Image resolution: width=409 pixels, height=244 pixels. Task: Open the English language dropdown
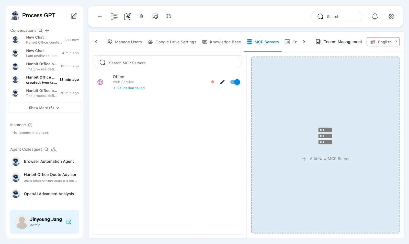[383, 42]
